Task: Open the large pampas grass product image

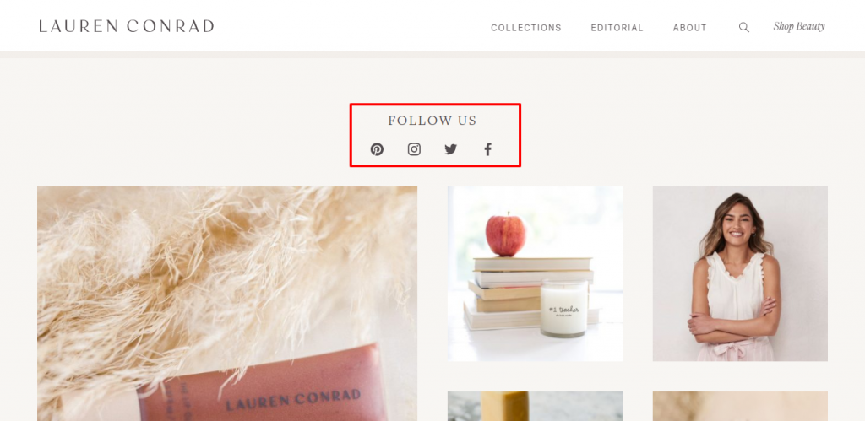Action: [227, 304]
